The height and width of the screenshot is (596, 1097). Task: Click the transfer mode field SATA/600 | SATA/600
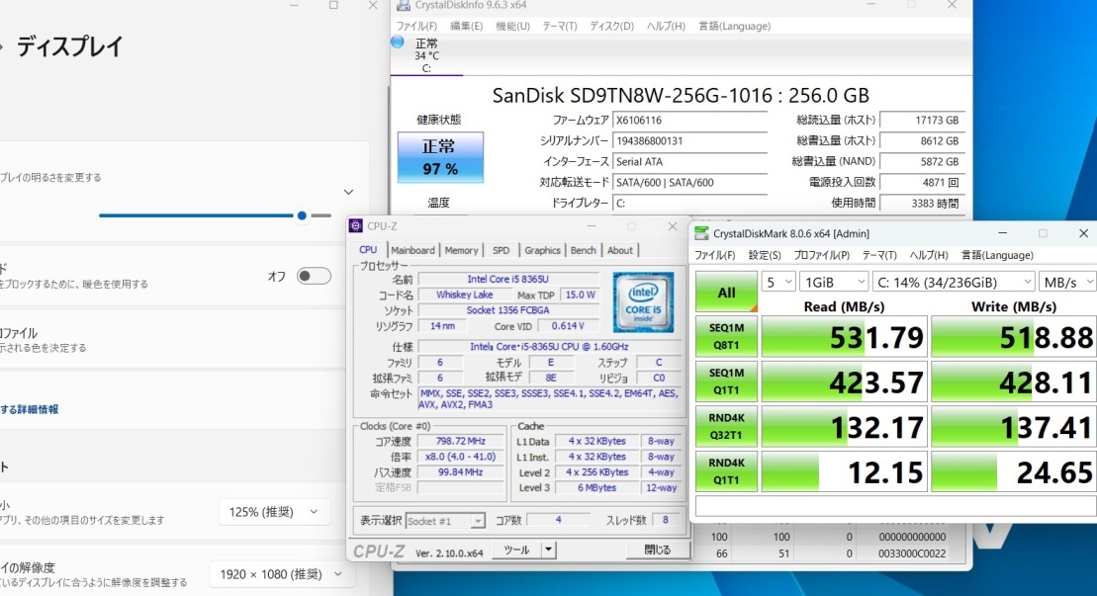(689, 183)
